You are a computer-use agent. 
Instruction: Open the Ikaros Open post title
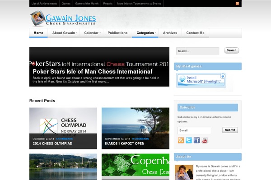125,144
